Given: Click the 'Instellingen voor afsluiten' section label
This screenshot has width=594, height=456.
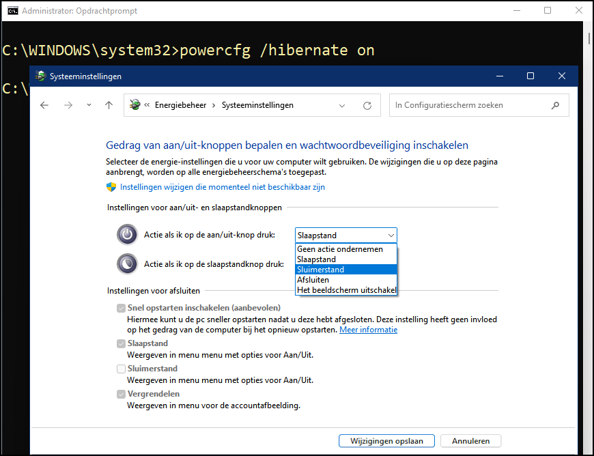Looking at the screenshot, I should [154, 291].
